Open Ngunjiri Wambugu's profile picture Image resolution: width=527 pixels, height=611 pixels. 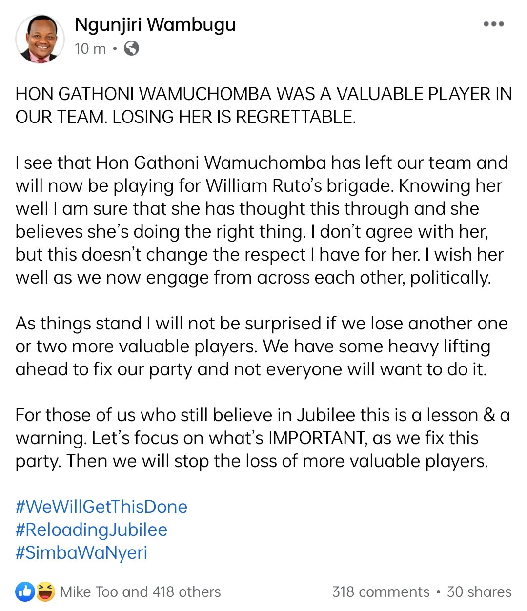click(41, 38)
